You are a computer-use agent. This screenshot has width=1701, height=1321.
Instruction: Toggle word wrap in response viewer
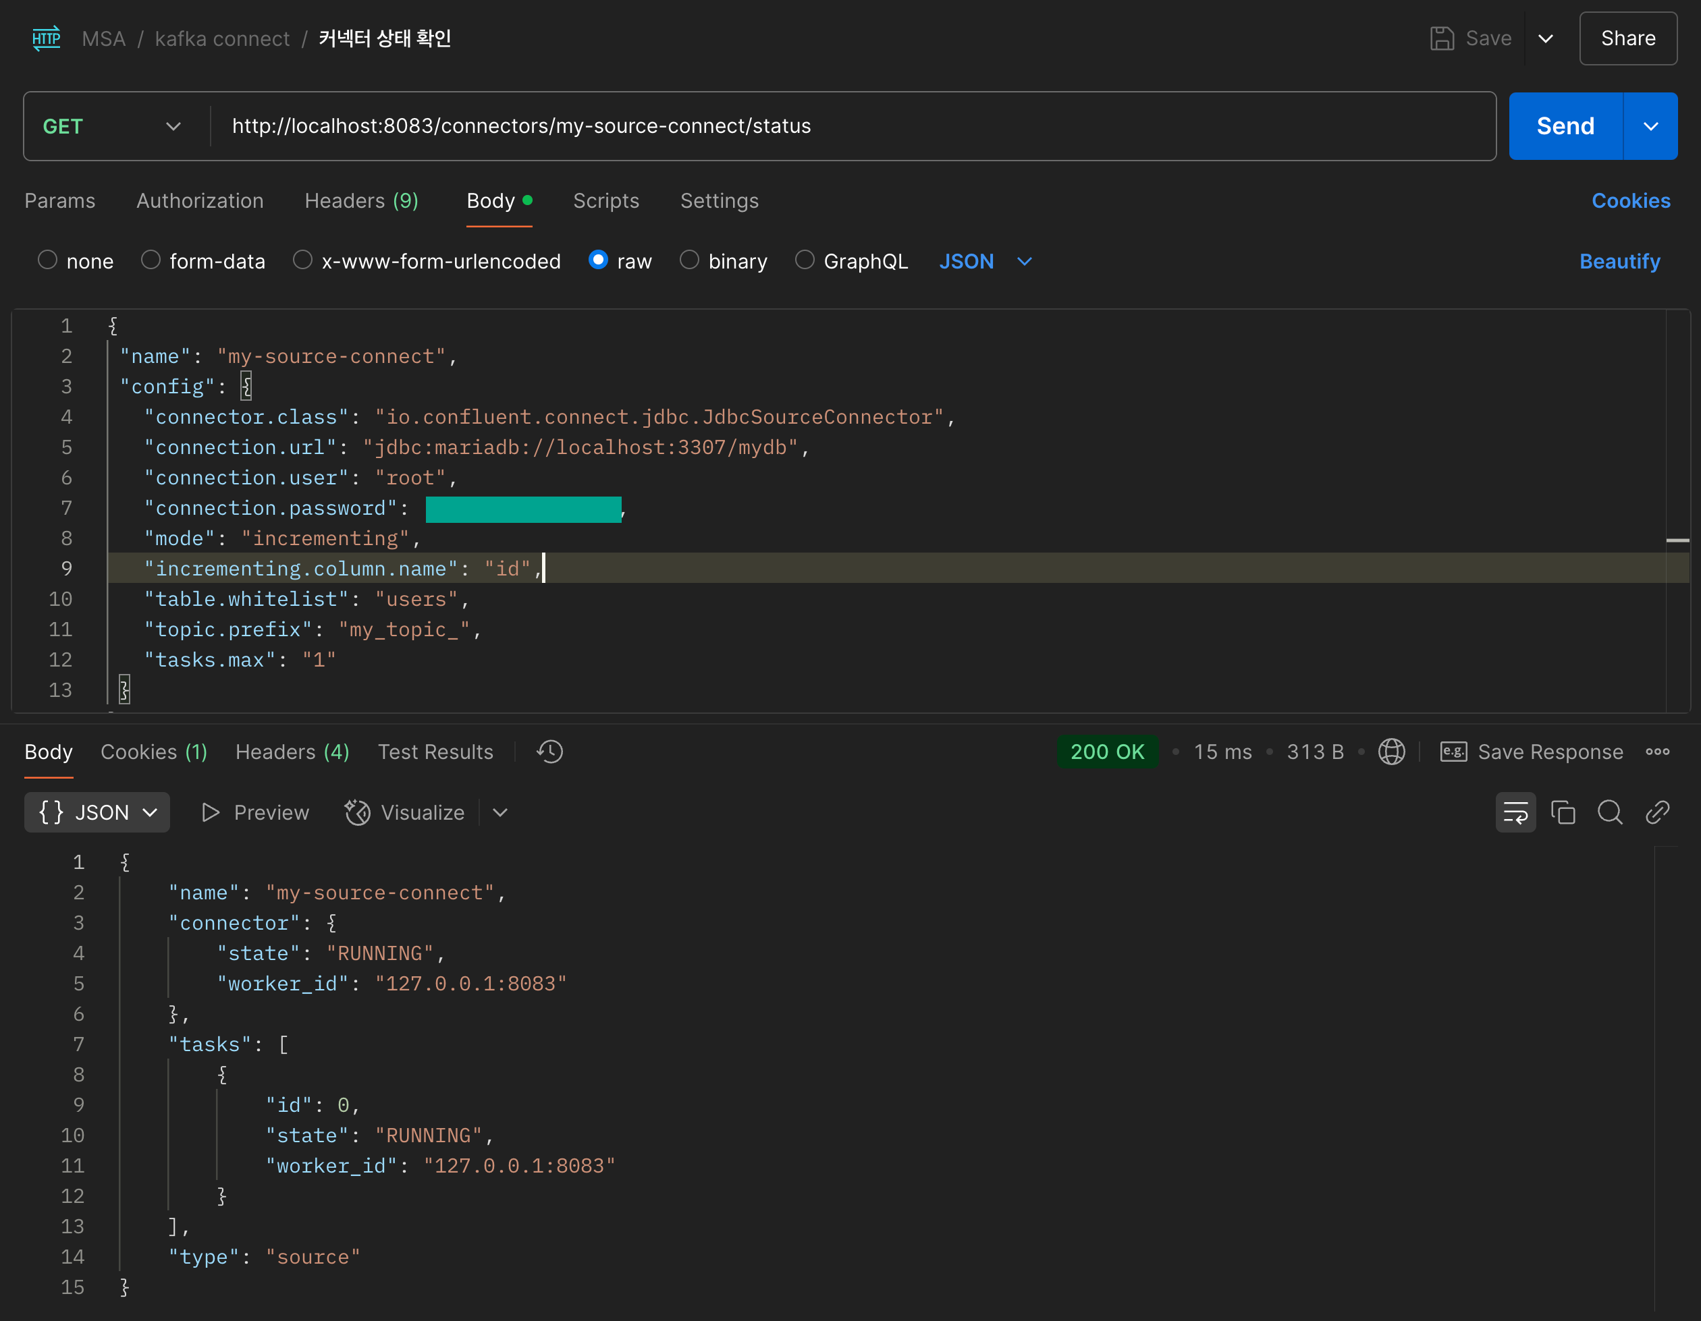coord(1515,812)
